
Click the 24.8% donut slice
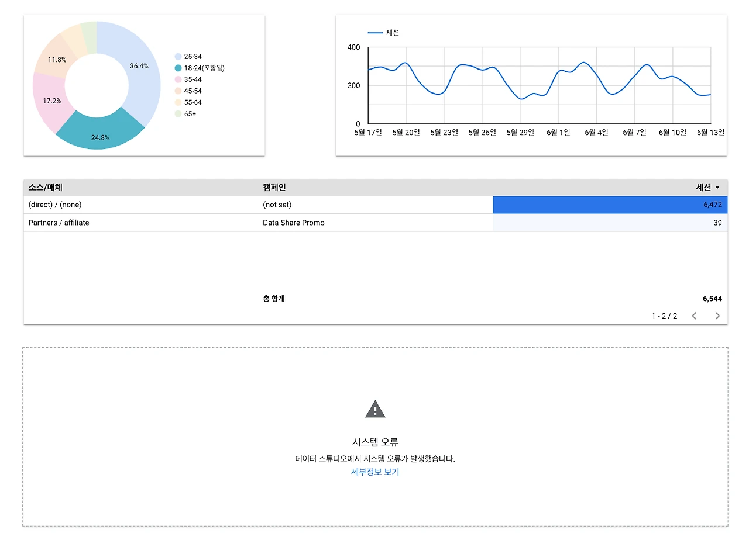[100, 137]
